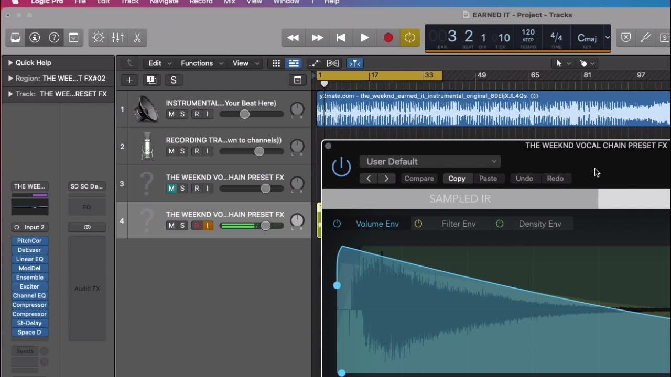Add a new track with plus button
This screenshot has width=671, height=377.
pos(129,80)
